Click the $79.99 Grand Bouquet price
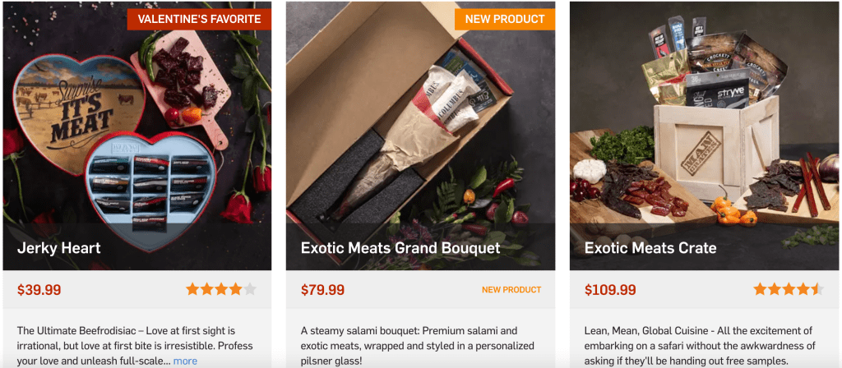842x368 pixels. (x=322, y=290)
